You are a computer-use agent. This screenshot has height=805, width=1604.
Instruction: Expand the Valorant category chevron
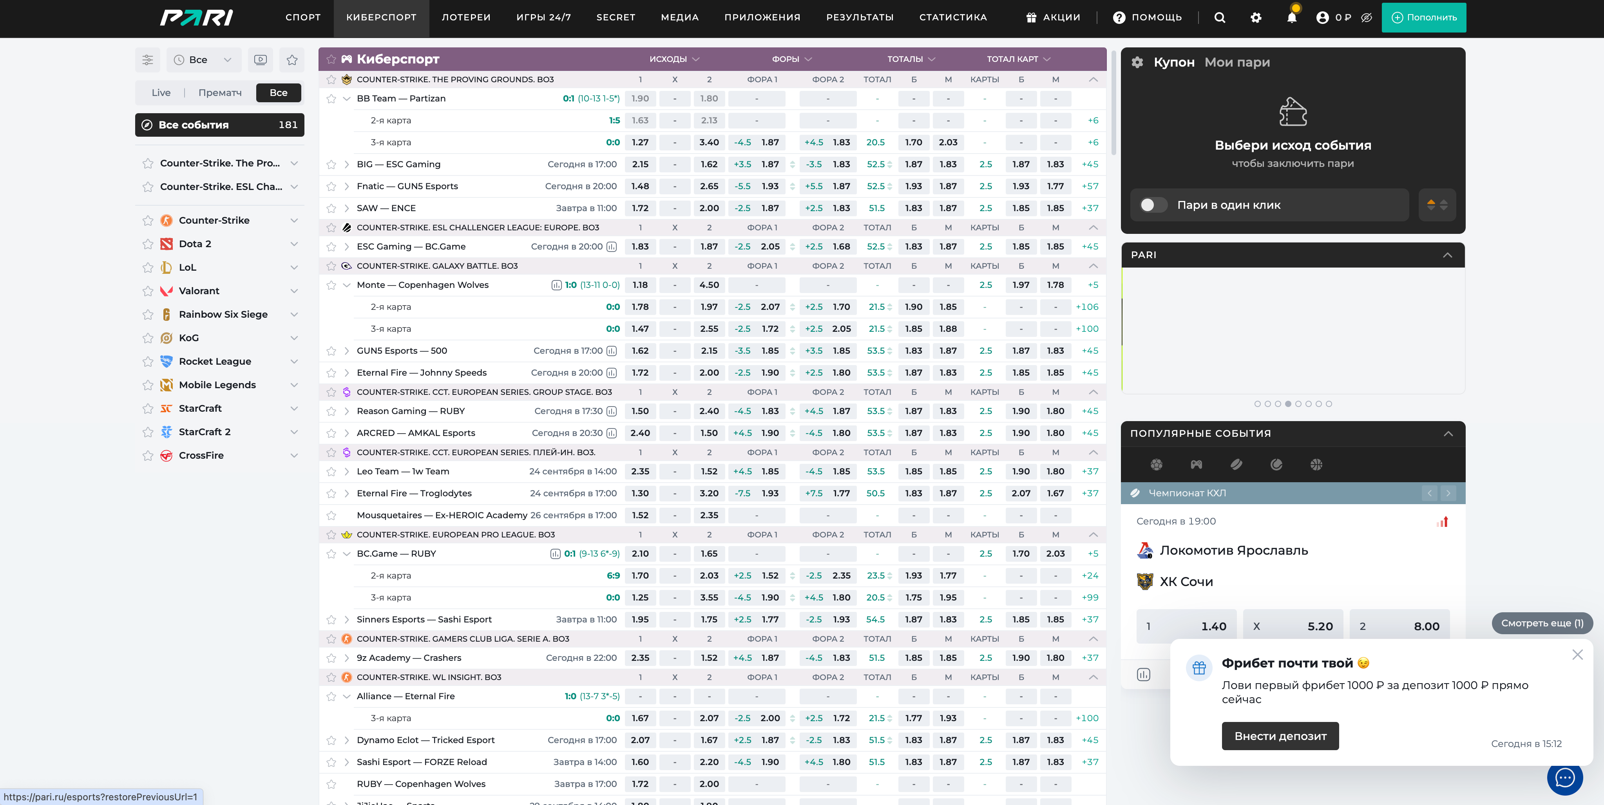click(294, 291)
